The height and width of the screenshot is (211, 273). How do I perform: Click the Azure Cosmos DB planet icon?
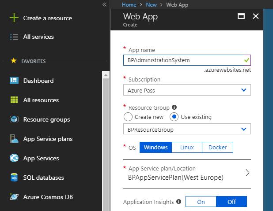tap(14, 197)
